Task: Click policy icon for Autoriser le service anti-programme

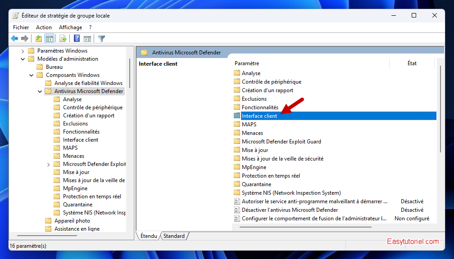Action: click(x=237, y=201)
